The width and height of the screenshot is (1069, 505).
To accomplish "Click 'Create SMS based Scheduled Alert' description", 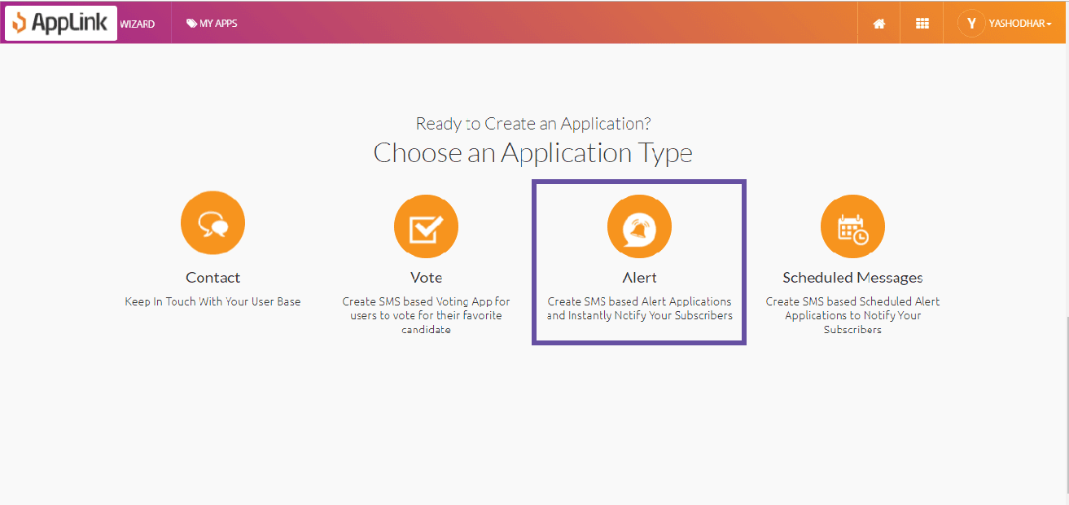I will click(x=852, y=315).
